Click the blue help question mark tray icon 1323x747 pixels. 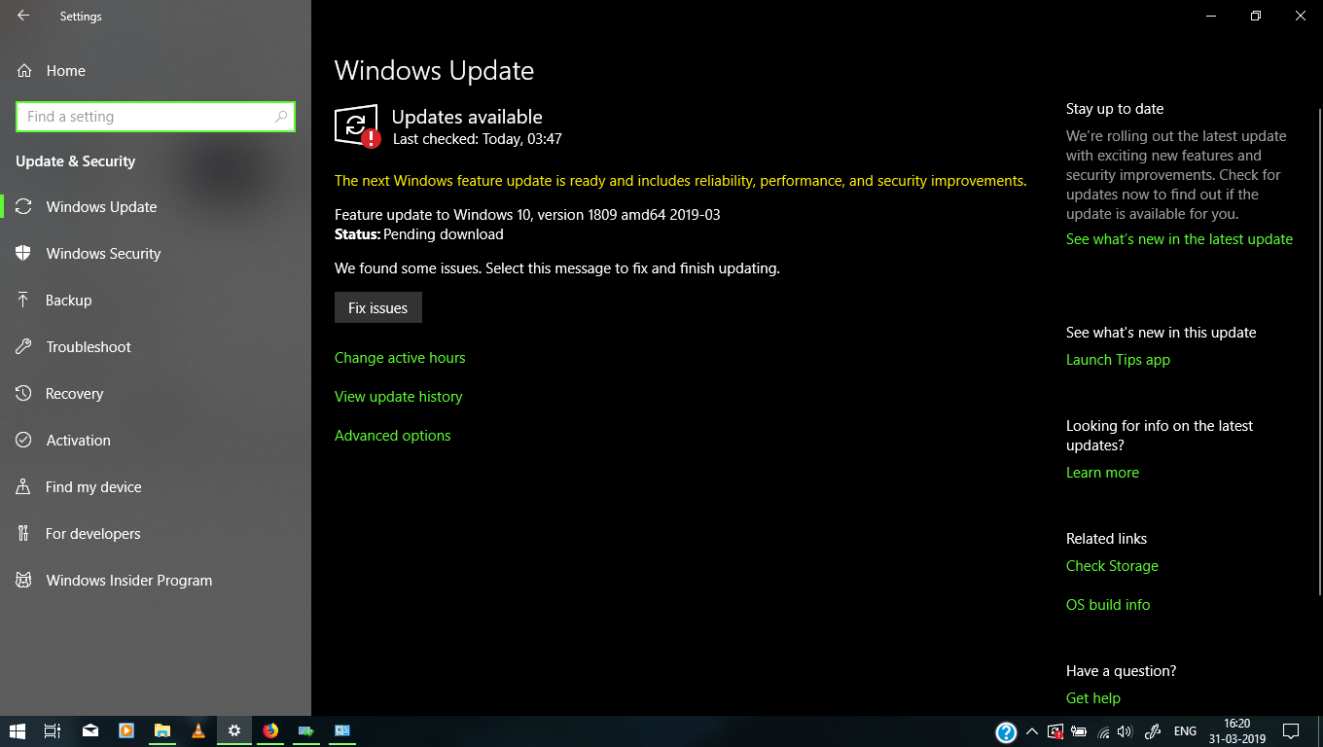(x=1006, y=731)
